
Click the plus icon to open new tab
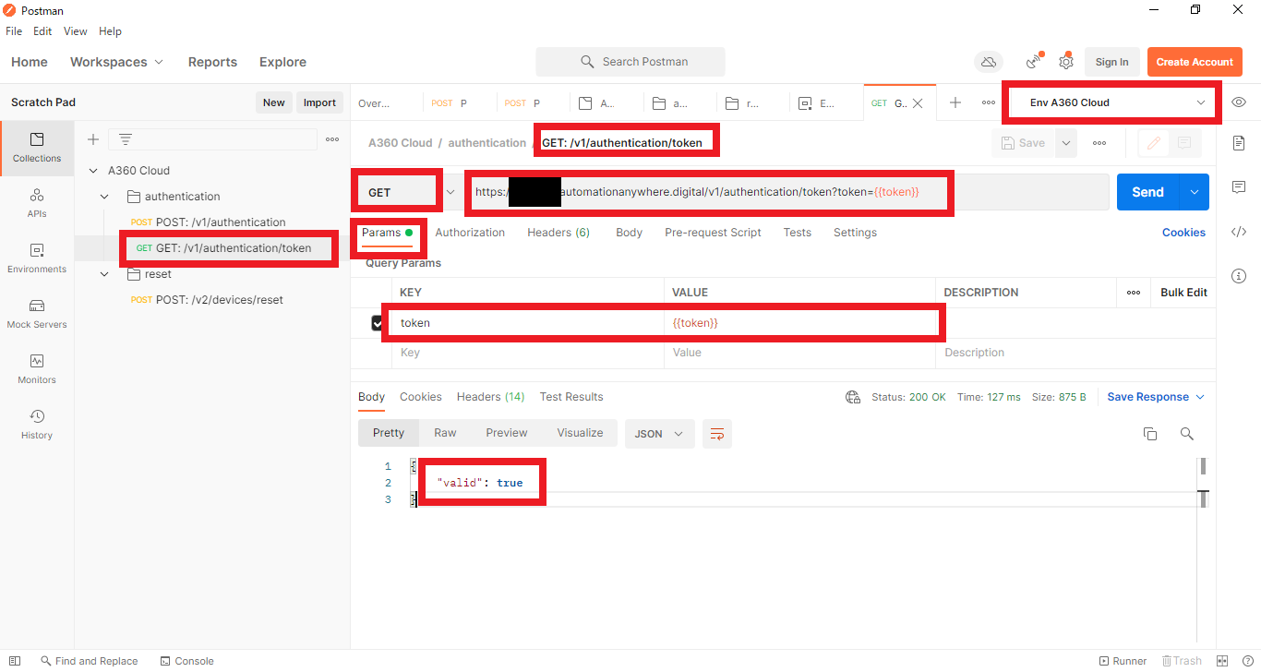coord(955,102)
